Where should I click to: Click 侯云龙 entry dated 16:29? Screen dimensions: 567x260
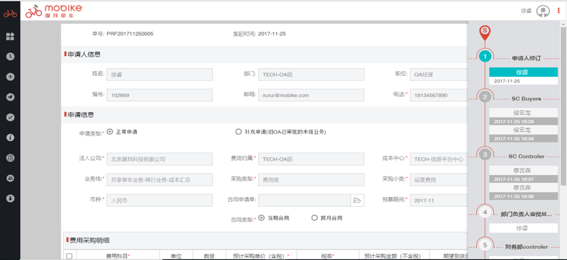(523, 116)
